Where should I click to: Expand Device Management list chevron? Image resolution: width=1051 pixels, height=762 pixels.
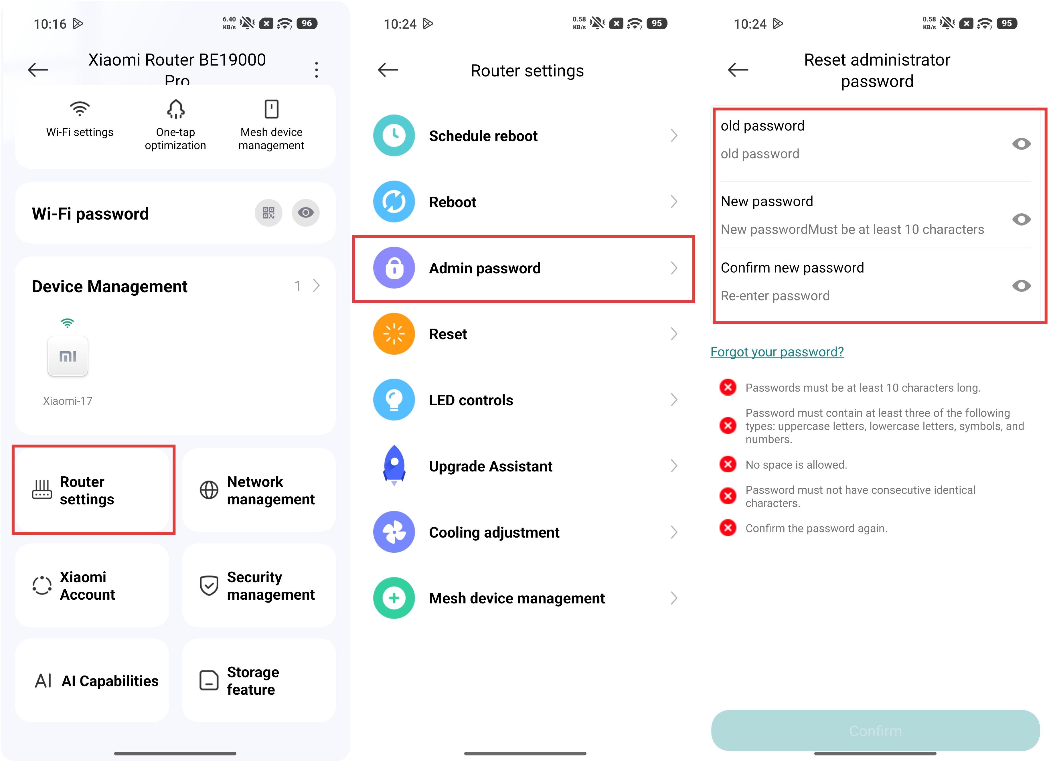tap(316, 285)
